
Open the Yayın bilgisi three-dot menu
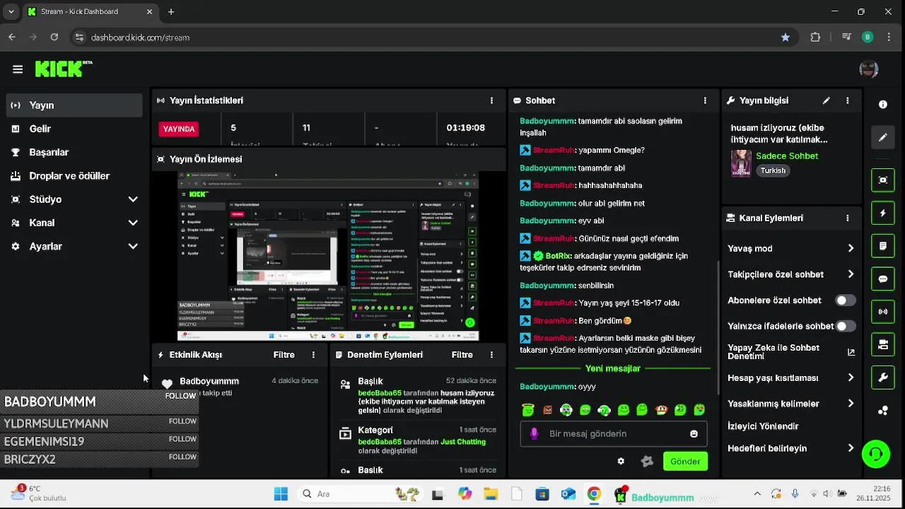pos(848,100)
